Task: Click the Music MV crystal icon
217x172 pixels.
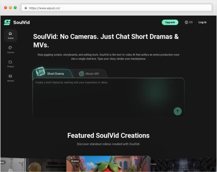Action: (81, 74)
